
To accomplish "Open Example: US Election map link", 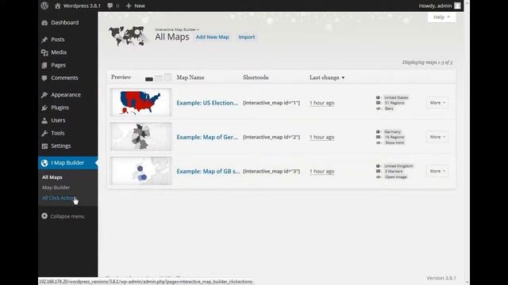I will (x=207, y=103).
